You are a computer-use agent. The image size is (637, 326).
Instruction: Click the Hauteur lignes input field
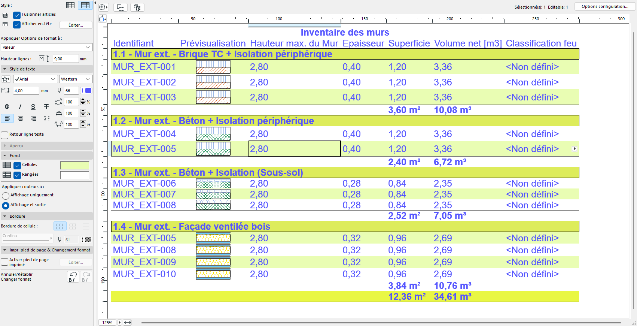tap(65, 59)
